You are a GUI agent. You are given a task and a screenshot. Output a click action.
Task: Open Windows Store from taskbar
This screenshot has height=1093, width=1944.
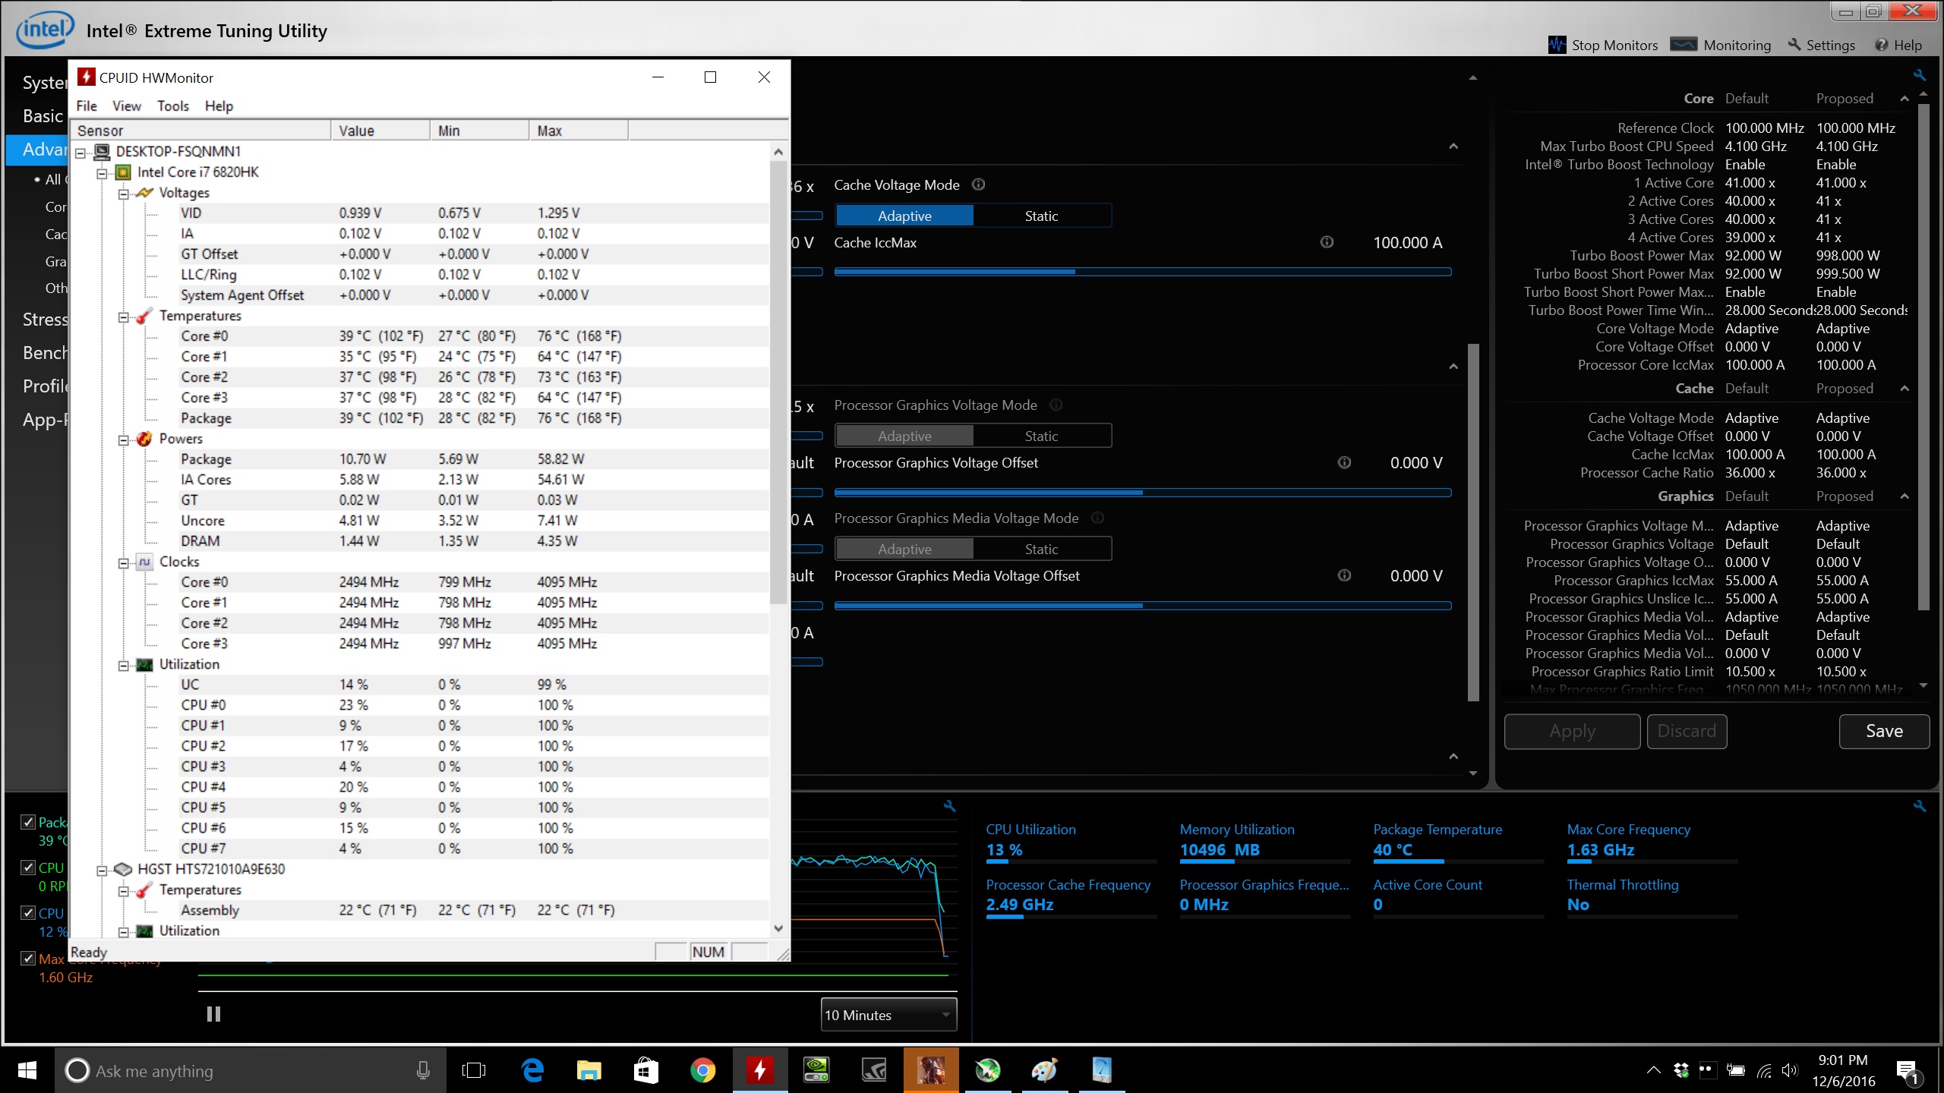pyautogui.click(x=645, y=1070)
